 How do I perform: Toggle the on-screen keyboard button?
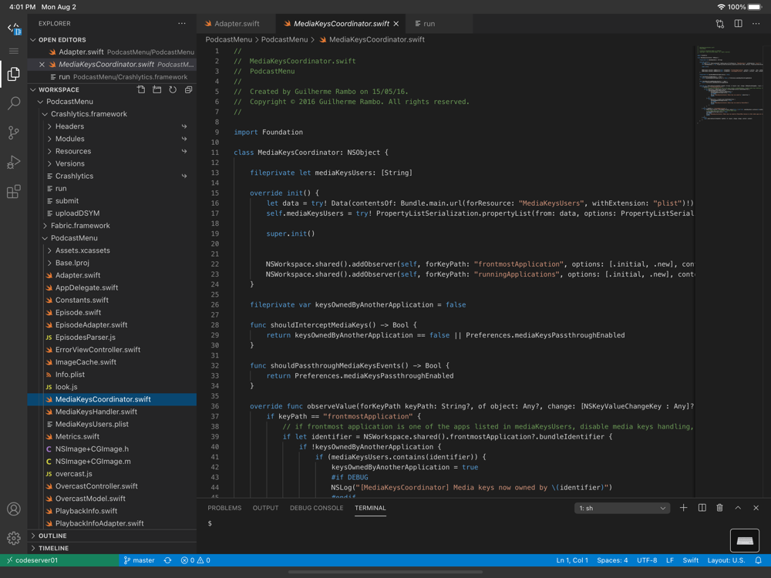click(x=745, y=540)
